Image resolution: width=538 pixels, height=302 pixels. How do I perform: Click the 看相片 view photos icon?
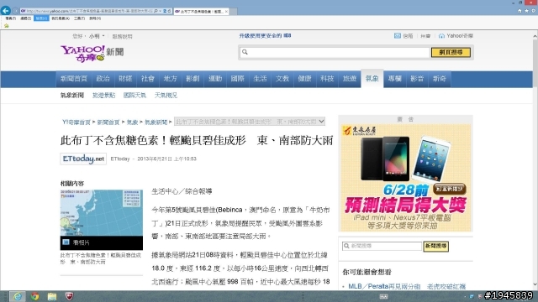[66, 242]
